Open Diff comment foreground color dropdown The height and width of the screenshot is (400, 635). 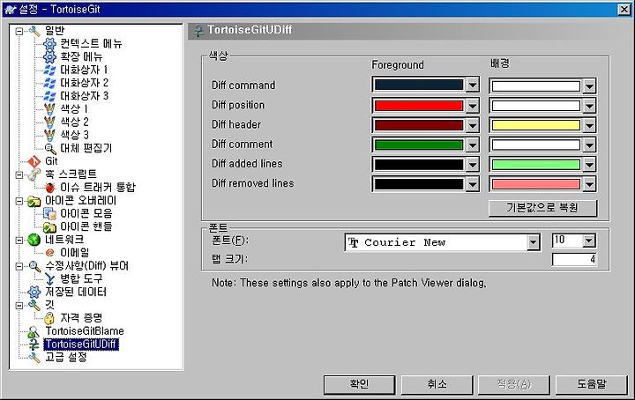[472, 144]
